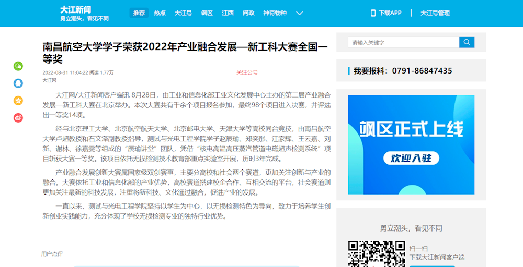Open the 飒区 navigation item
This screenshot has width=523, height=267.
tap(207, 13)
